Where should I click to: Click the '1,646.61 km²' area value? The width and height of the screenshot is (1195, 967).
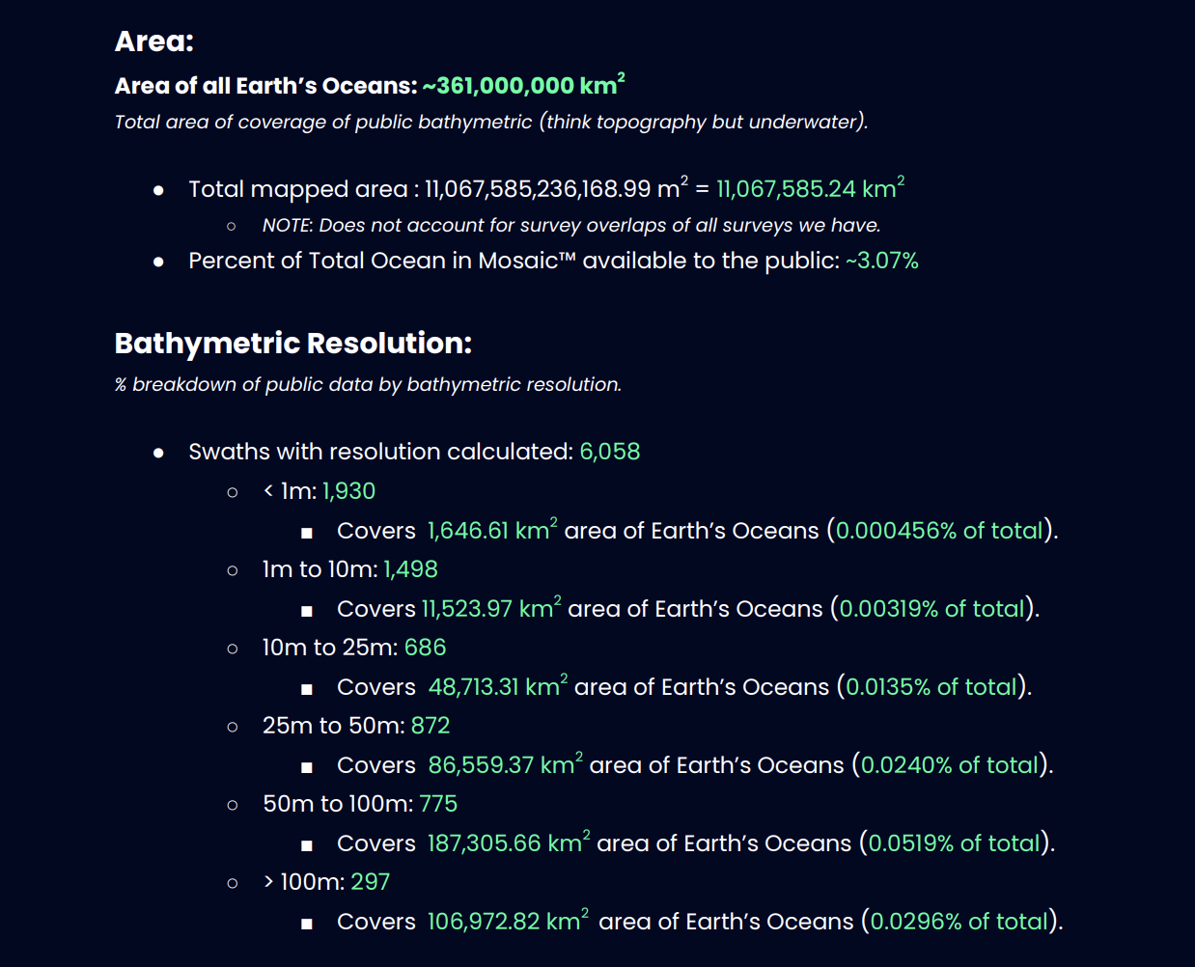click(x=493, y=530)
